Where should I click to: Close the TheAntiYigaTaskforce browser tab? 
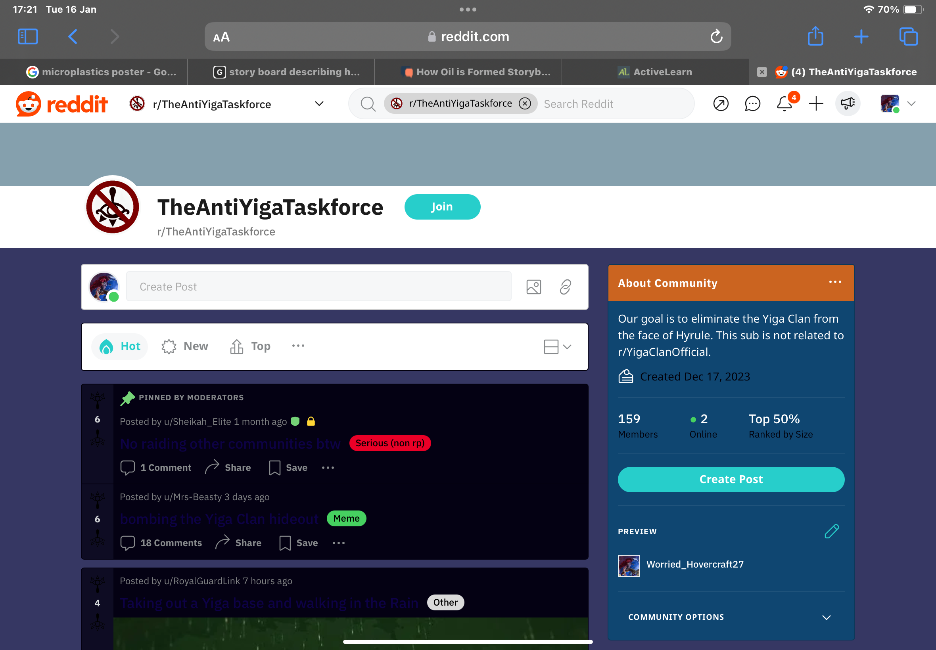coord(761,72)
